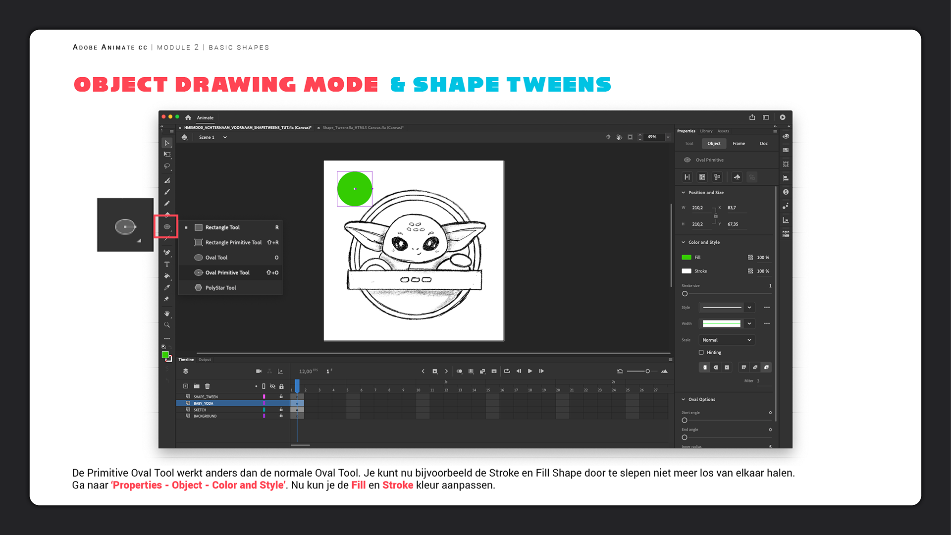Choose PolyStar Tool from the flyout
Image resolution: width=951 pixels, height=535 pixels.
(x=220, y=288)
